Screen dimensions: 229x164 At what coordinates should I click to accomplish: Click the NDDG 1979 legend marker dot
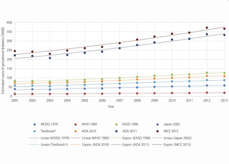click(34, 124)
